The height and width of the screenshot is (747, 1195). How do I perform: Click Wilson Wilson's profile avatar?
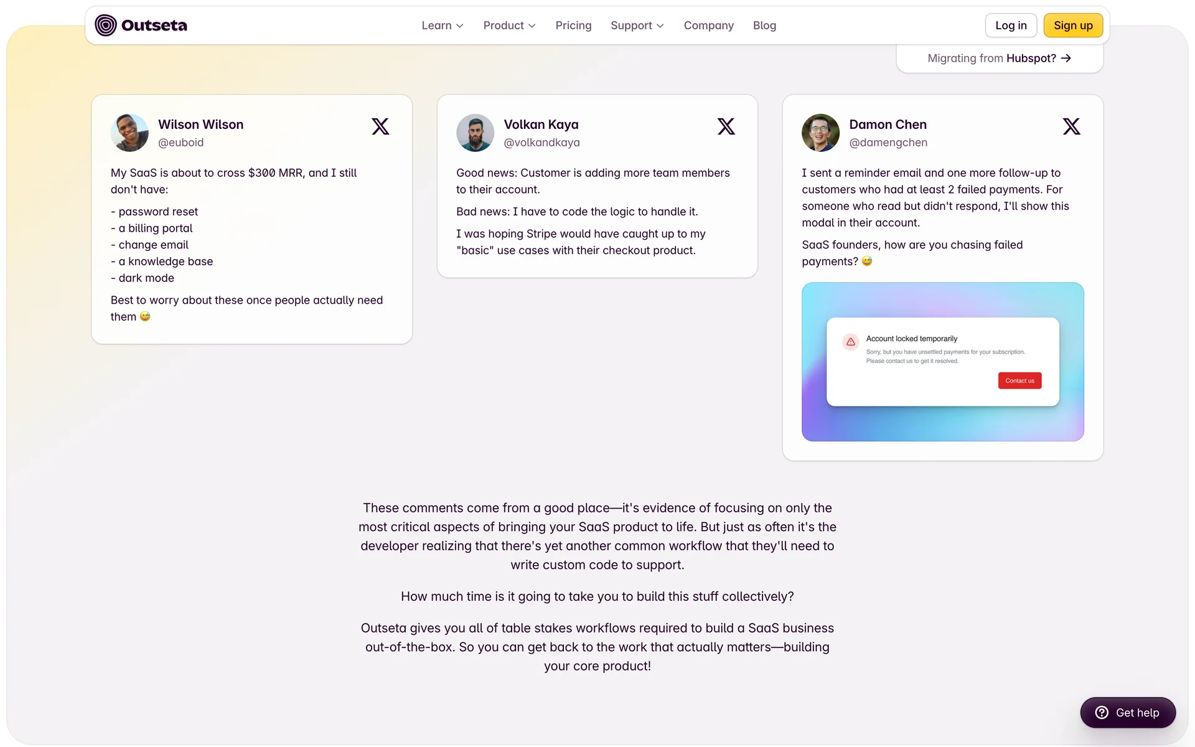point(129,133)
